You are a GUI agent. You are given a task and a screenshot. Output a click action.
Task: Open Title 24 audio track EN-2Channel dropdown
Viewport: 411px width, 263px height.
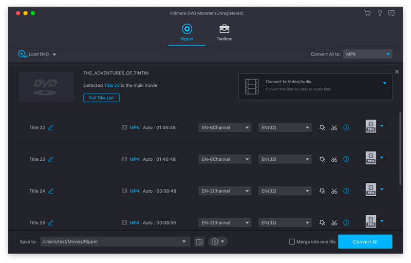pos(225,191)
